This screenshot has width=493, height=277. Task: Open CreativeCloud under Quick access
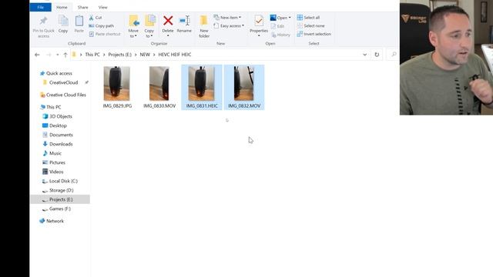(x=63, y=82)
